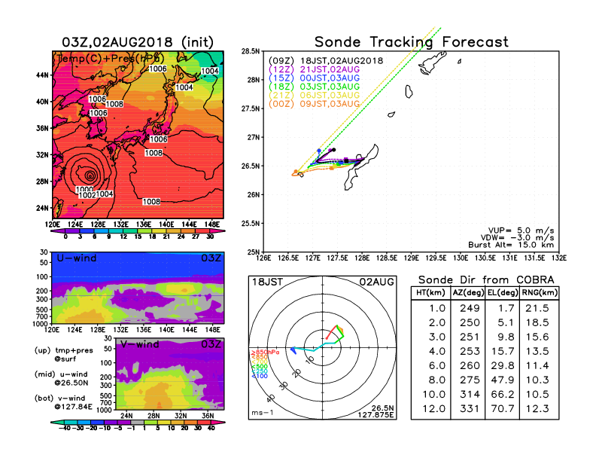596x461 pixels.
Task: Click the black square launch site marker
Action: coord(346,161)
